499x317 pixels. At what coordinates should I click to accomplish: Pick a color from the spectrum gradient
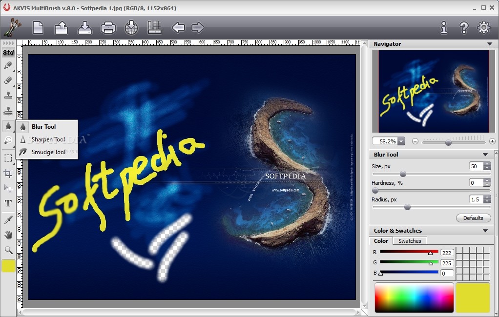(414, 297)
